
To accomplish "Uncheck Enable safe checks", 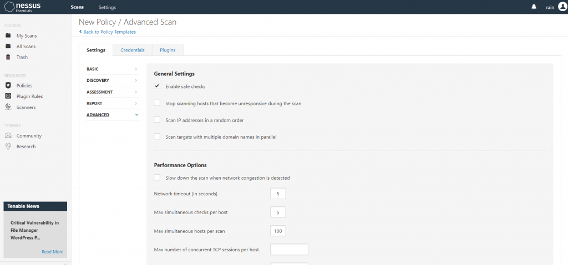I will tap(157, 86).
